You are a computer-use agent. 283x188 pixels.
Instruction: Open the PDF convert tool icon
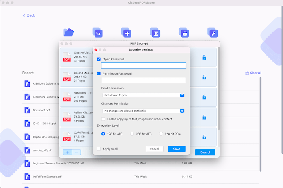pyautogui.click(x=97, y=32)
